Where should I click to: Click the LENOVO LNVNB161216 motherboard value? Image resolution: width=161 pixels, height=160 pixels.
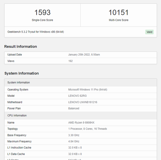(x=83, y=102)
